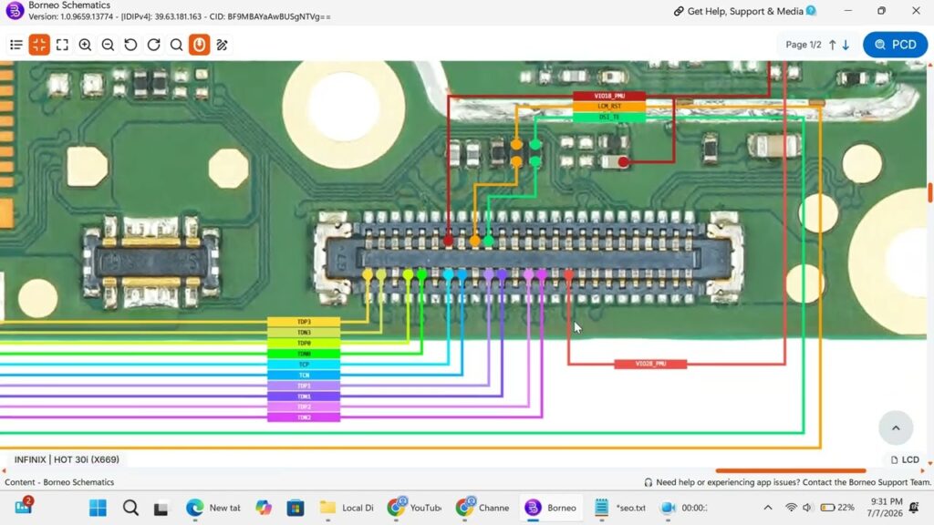The image size is (934, 525).
Task: Click the red test point near capacitor
Action: pyautogui.click(x=623, y=162)
